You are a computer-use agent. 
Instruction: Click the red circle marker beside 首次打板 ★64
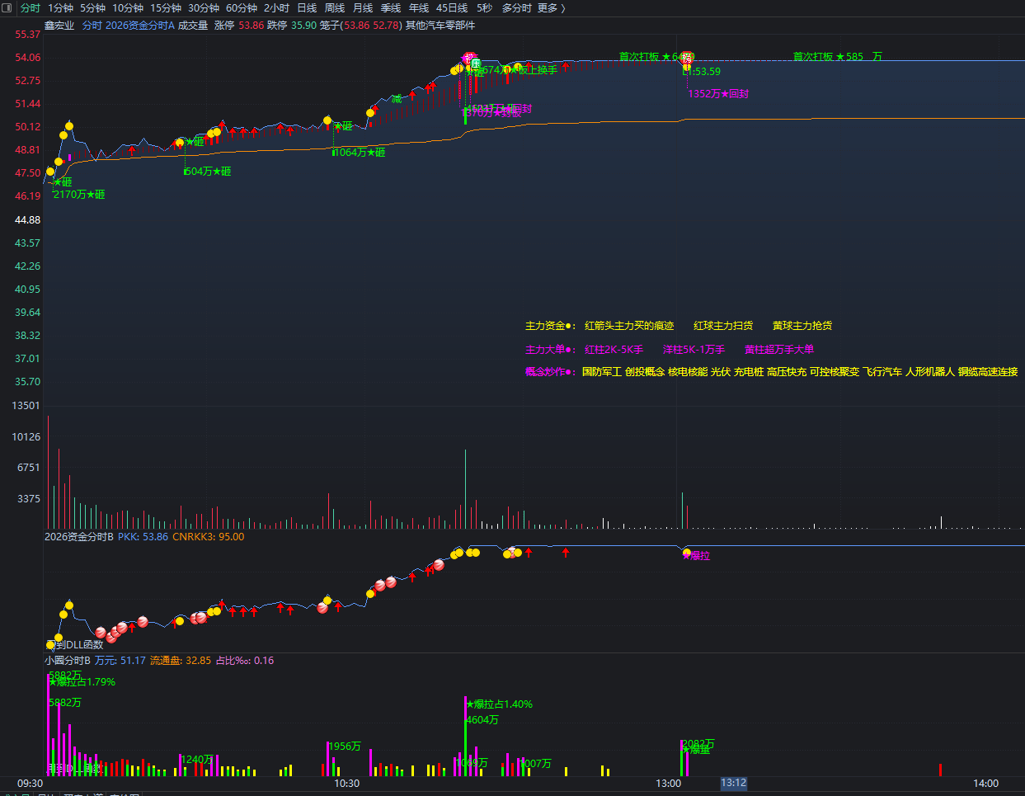[687, 58]
